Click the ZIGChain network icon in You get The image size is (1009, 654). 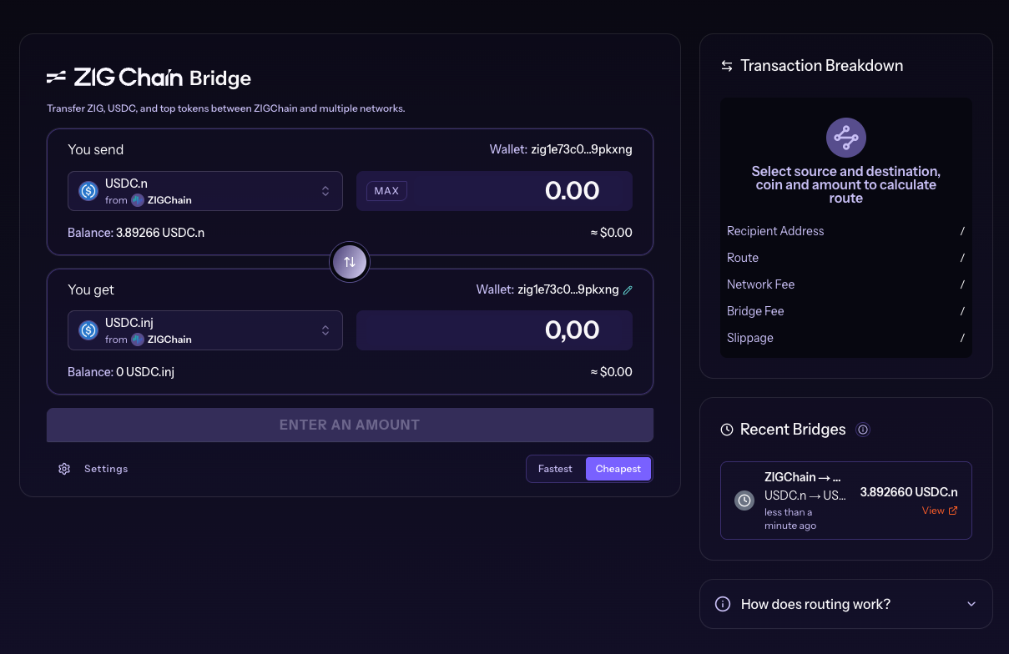(x=138, y=340)
